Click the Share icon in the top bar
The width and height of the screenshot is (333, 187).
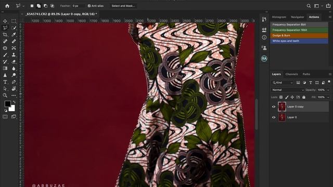point(328,6)
